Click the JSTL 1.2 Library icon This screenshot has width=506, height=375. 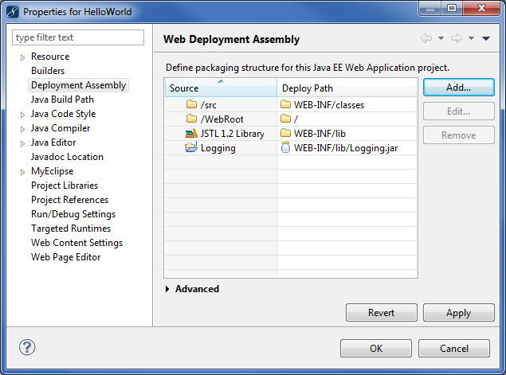coord(190,134)
